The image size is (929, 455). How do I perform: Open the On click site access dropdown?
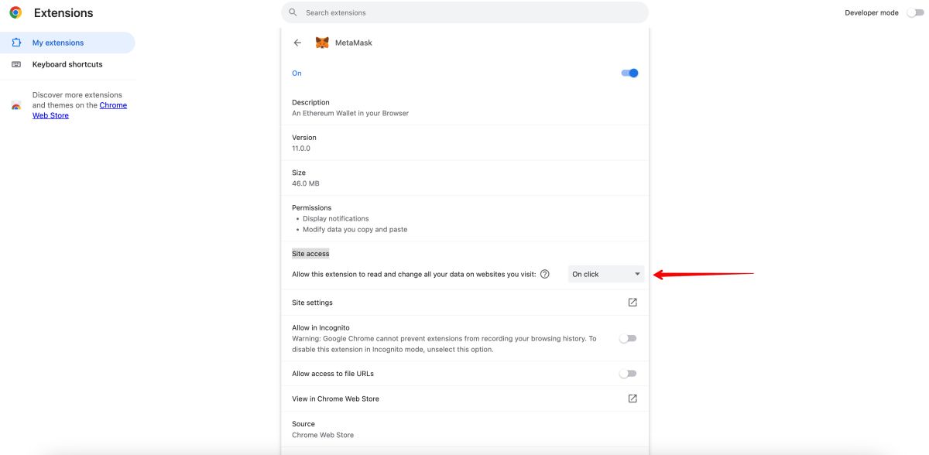[x=606, y=274]
